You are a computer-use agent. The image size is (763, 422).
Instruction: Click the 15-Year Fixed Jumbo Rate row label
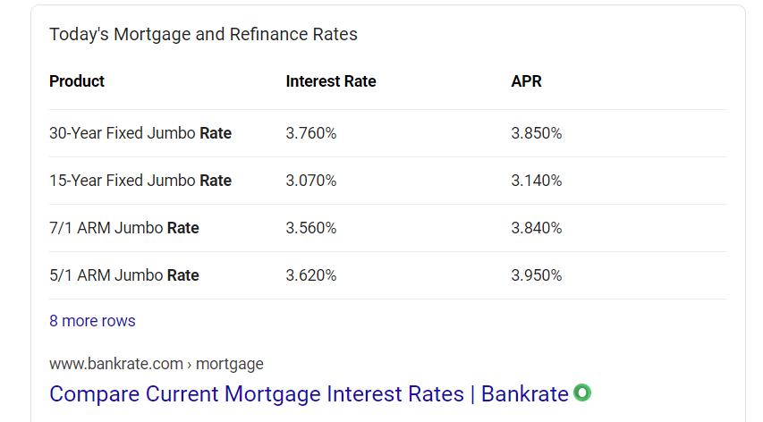[140, 181]
